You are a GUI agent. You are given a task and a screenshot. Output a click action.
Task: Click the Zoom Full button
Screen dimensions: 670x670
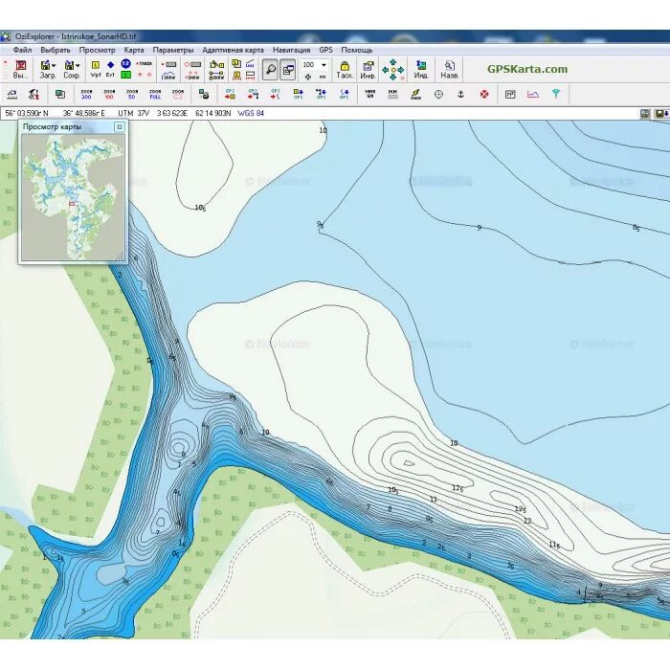click(x=155, y=94)
